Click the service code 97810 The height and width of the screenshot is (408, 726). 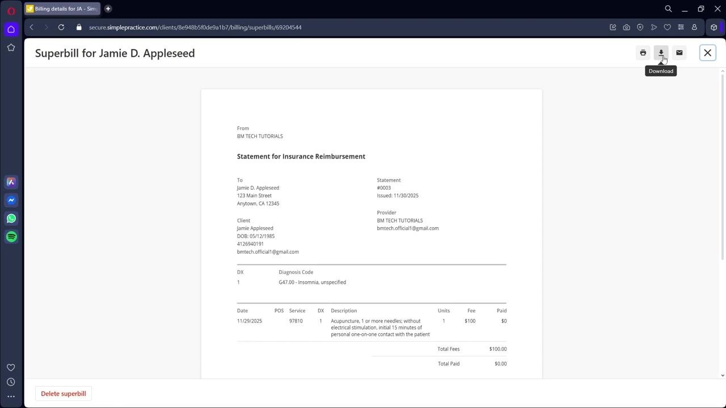(296, 321)
